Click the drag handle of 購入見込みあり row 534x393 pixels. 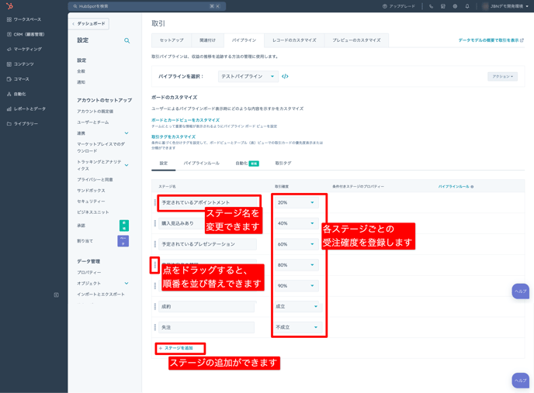[155, 223]
